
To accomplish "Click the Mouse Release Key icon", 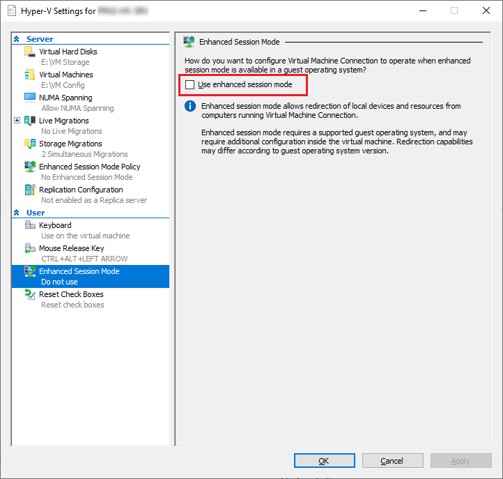I will 30,248.
